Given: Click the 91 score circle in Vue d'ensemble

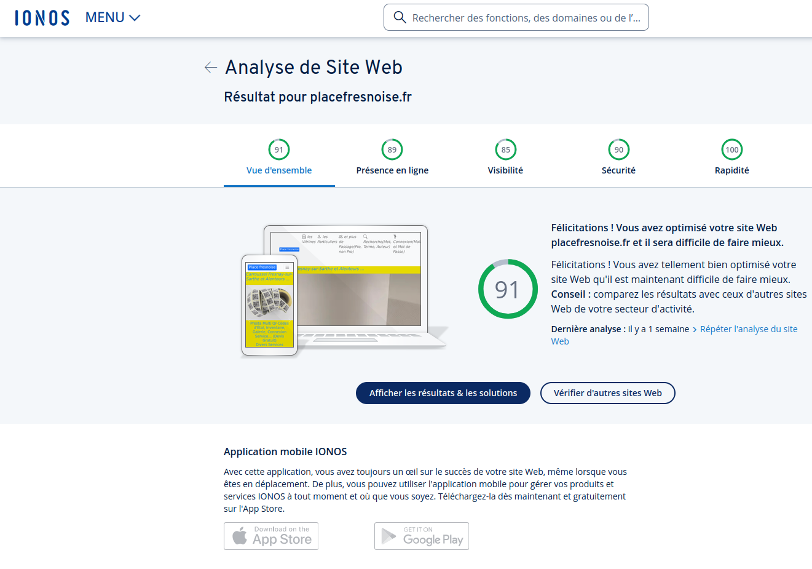Looking at the screenshot, I should (279, 149).
